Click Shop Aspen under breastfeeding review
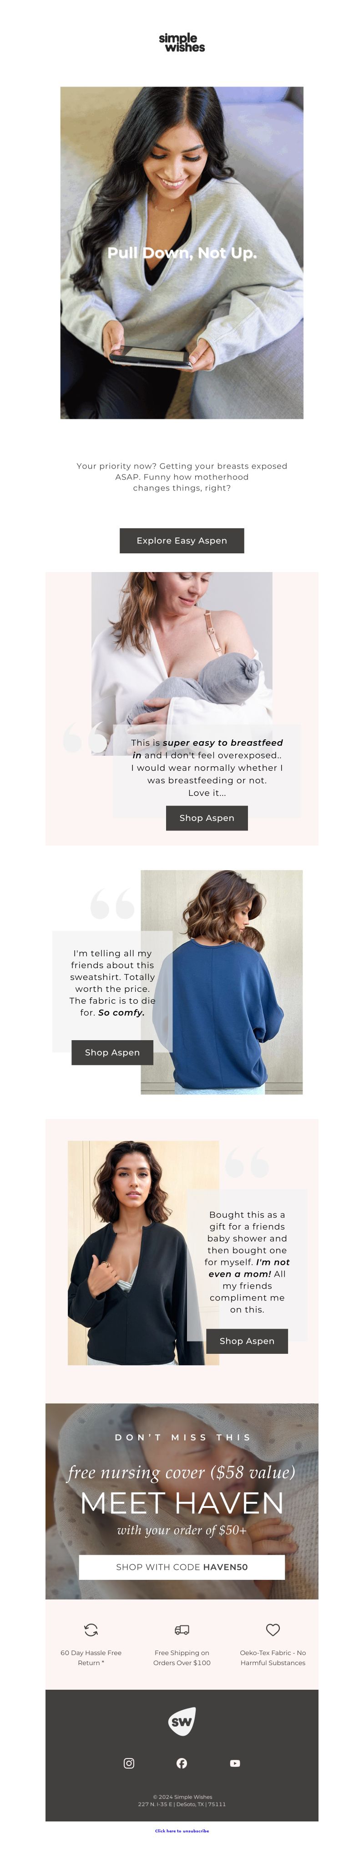 click(207, 818)
